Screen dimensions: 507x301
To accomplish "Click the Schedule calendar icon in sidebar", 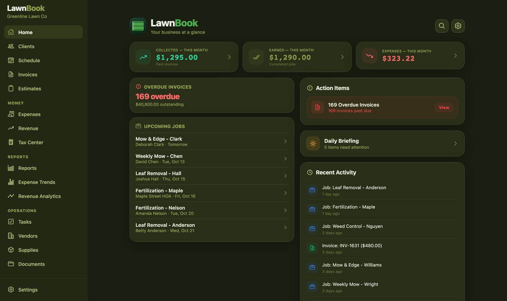I will click(x=11, y=60).
